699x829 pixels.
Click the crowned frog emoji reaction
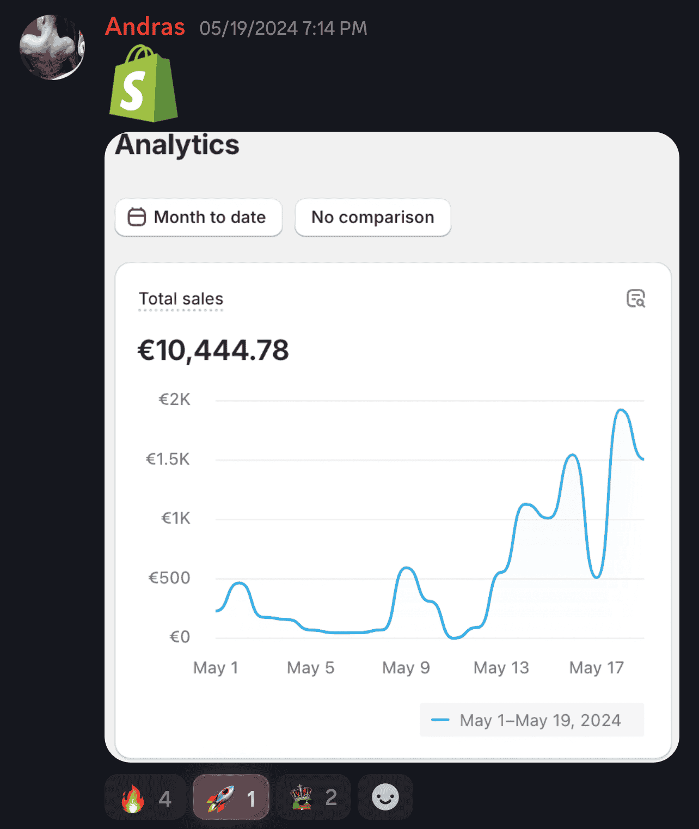coord(301,797)
